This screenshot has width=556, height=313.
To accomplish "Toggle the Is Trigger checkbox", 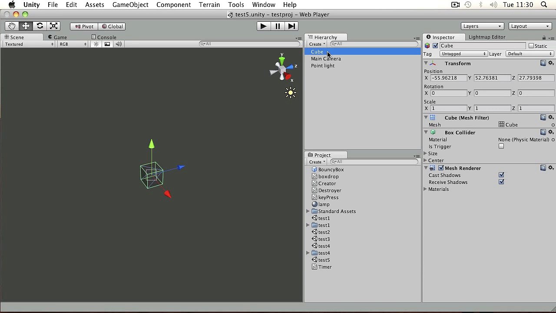I will [501, 147].
